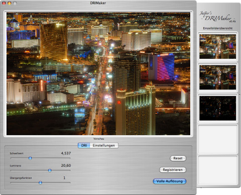Open the Einstellungen tab
The height and width of the screenshot is (195, 241).
(104, 145)
